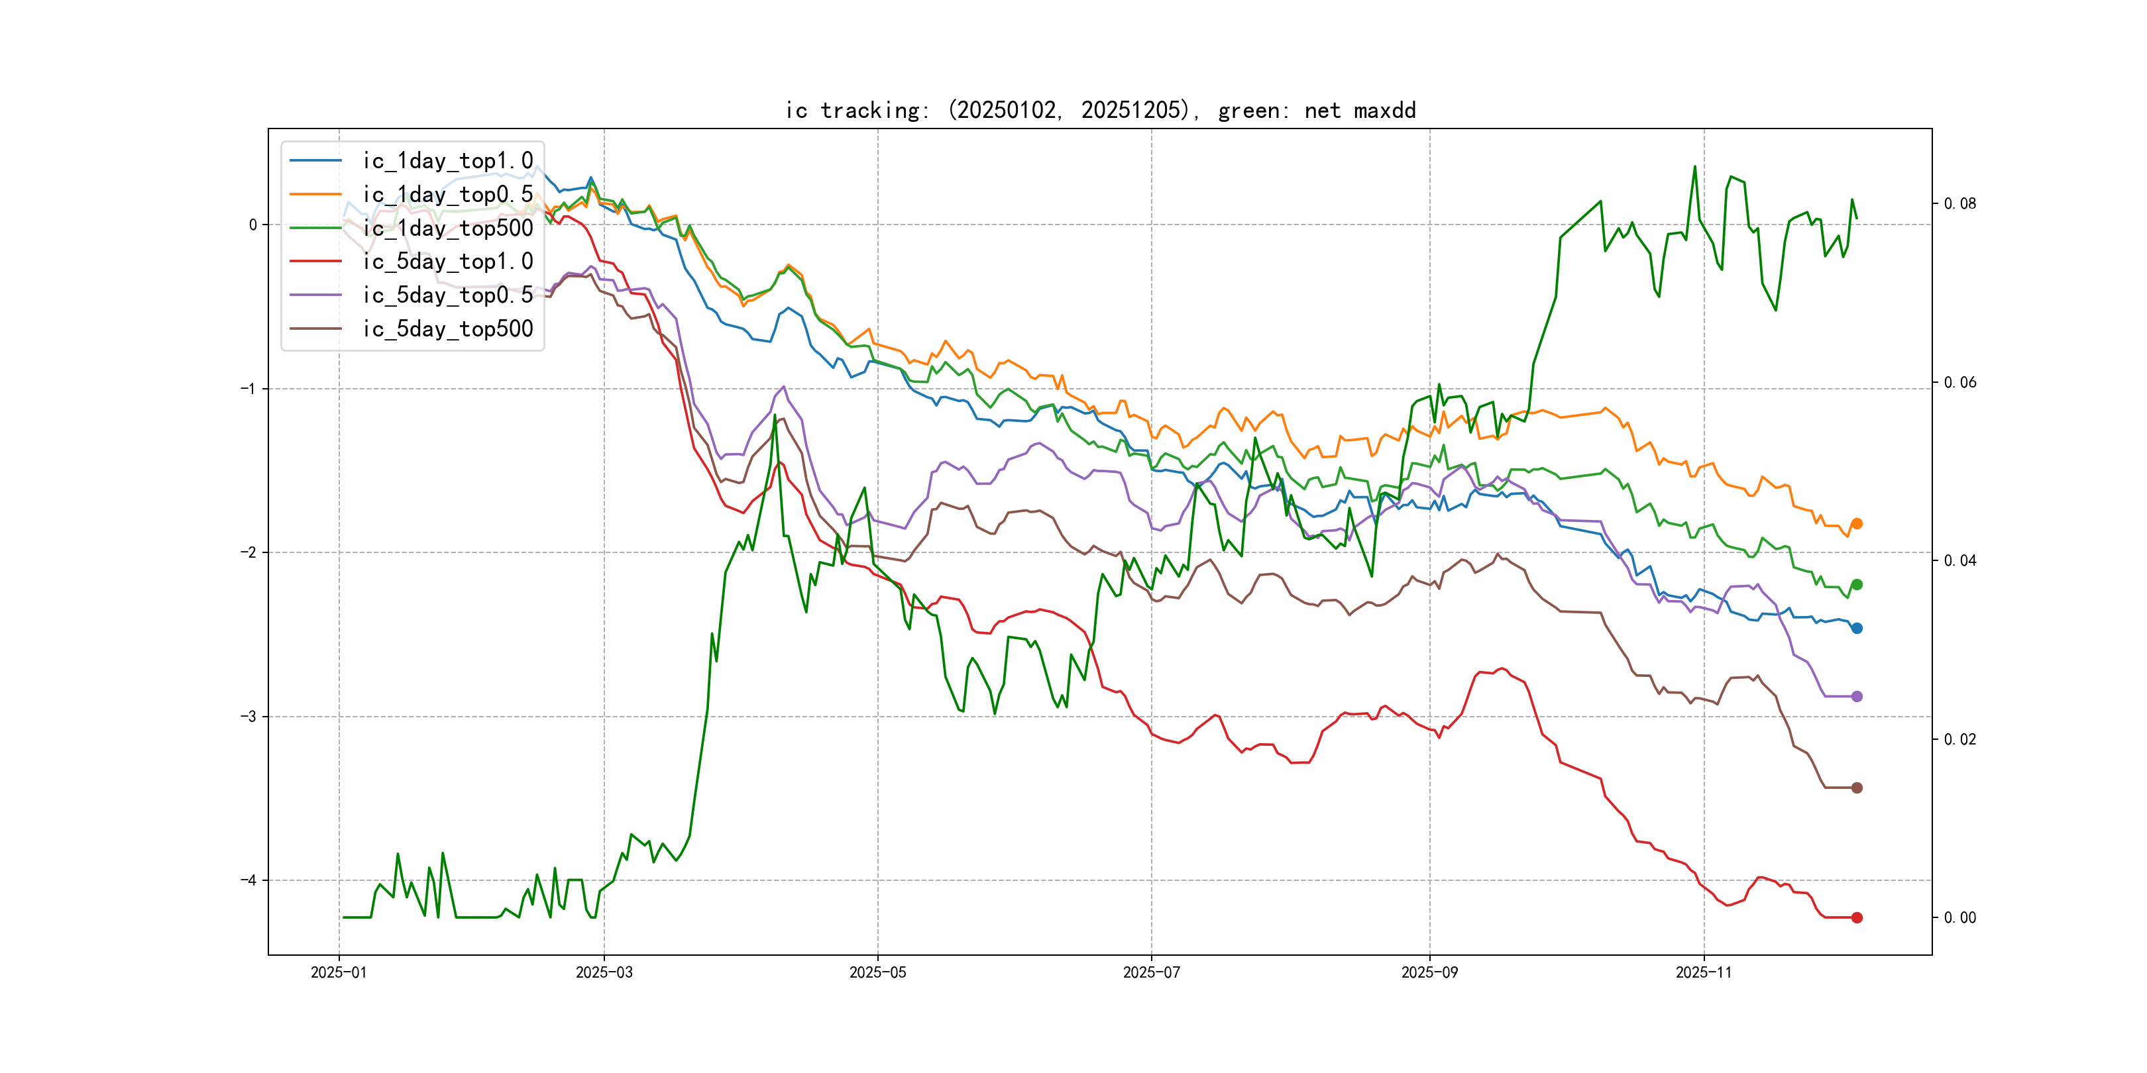Click the 2025-11 x-axis tick label
This screenshot has width=2147, height=1073.
[1704, 972]
